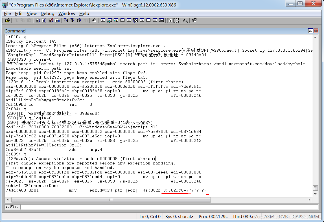
Task: Open the Scratch Pad toolbar icon
Action: tap(148, 20)
